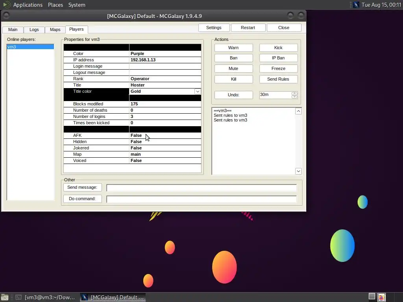Viewport: 403px width, 302px height.
Task: Open the Applications menu
Action: pos(28,5)
